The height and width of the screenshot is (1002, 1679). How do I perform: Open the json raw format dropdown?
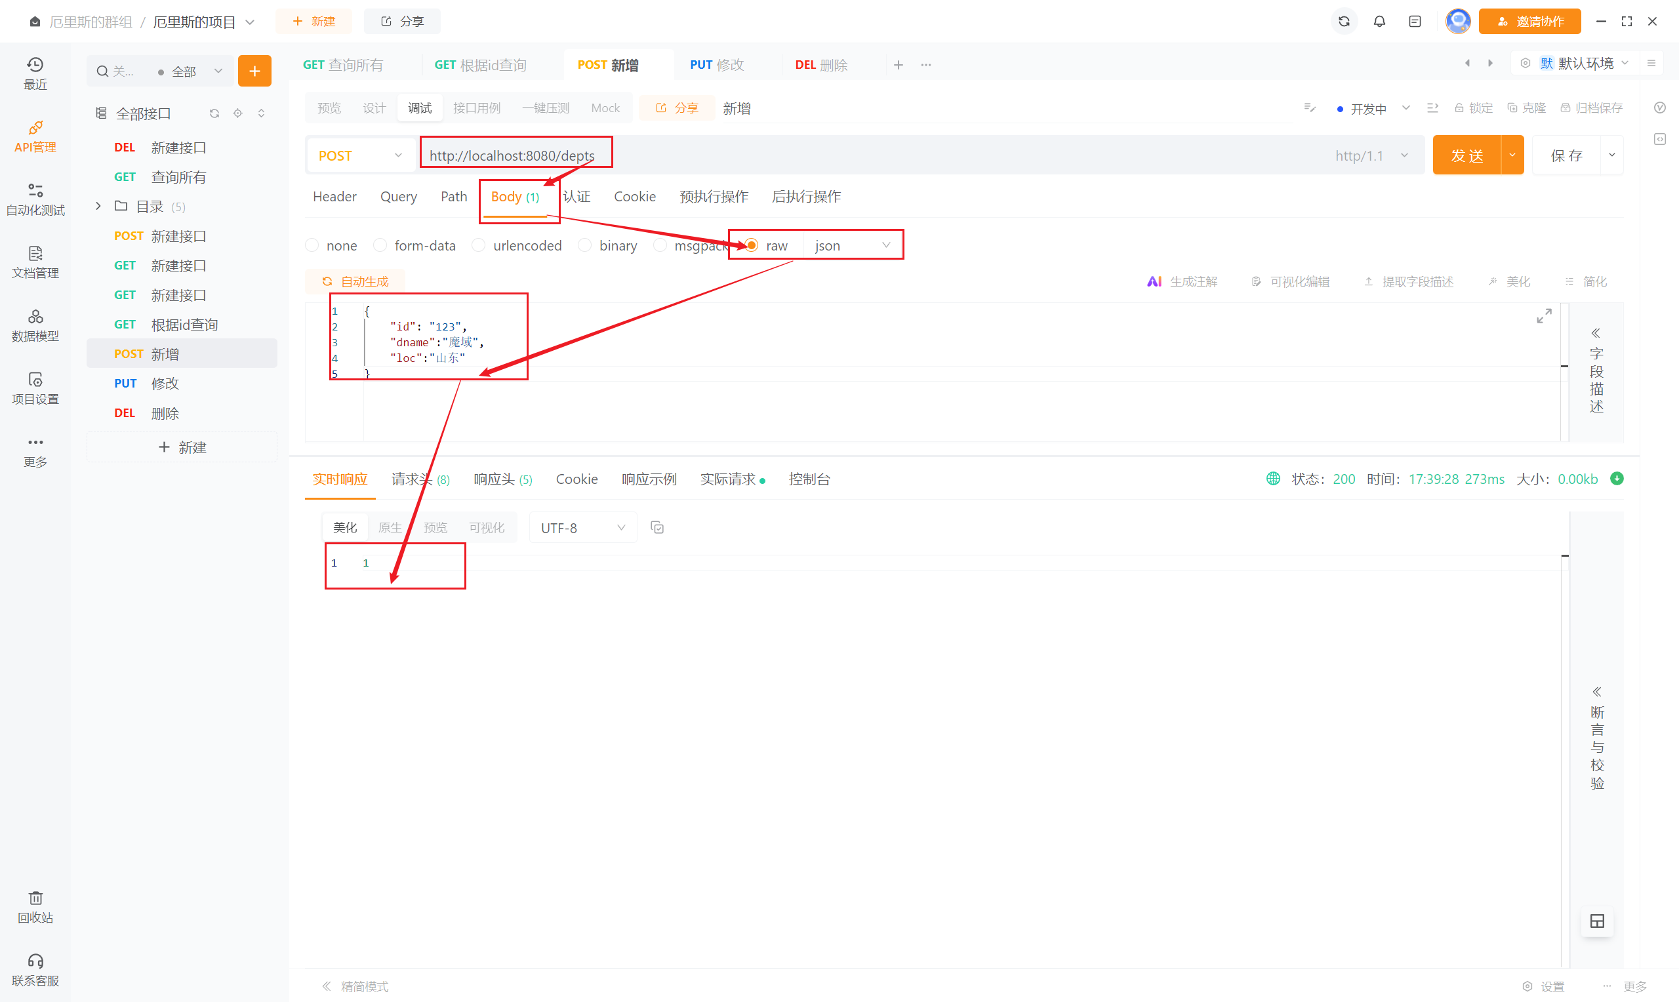[852, 245]
